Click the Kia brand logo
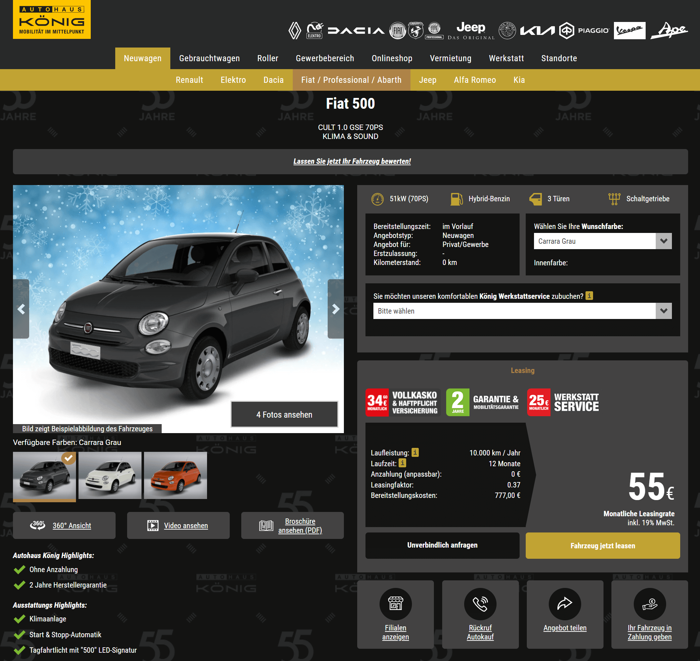This screenshot has width=700, height=661. coord(537,31)
